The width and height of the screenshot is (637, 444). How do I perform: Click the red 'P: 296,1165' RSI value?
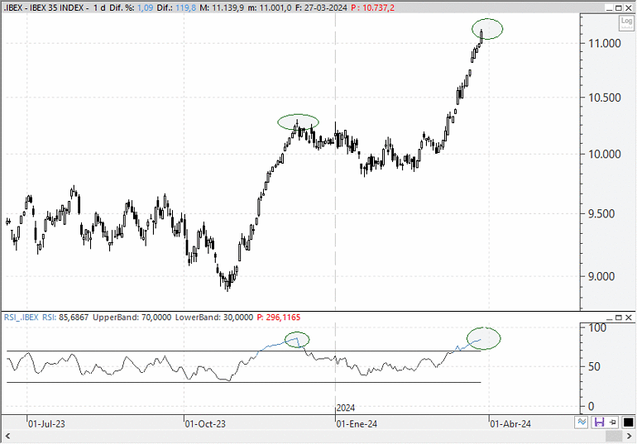click(279, 317)
